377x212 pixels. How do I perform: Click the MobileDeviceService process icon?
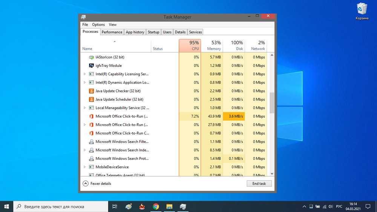(x=91, y=167)
